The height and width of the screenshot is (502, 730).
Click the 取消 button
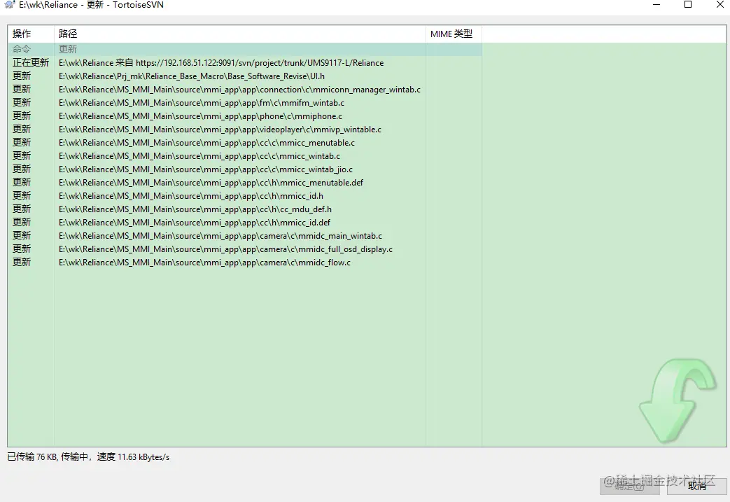point(696,486)
